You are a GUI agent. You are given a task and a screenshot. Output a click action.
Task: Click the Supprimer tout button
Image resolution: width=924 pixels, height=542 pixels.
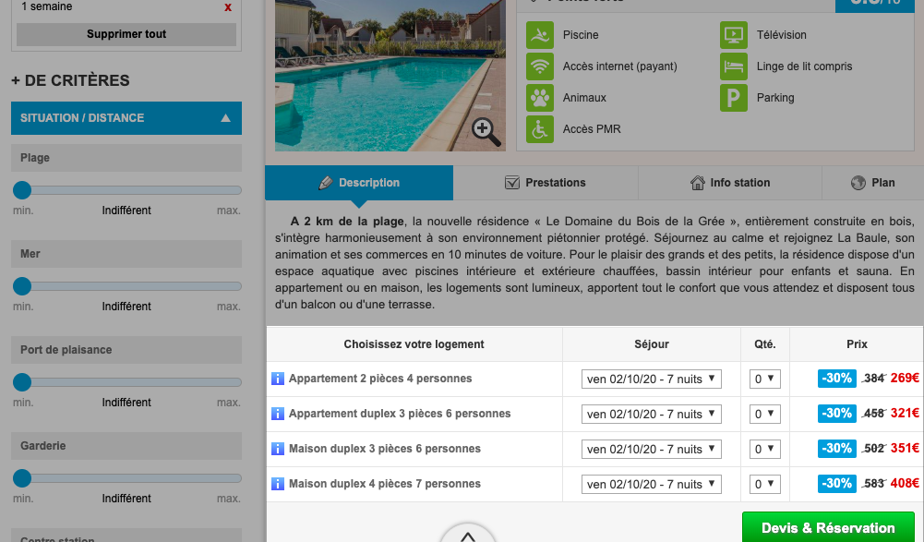(x=126, y=34)
